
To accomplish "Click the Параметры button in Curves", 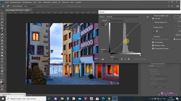I will pyautogui.click(x=178, y=35).
